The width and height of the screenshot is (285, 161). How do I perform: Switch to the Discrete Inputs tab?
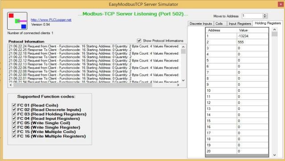click(201, 24)
